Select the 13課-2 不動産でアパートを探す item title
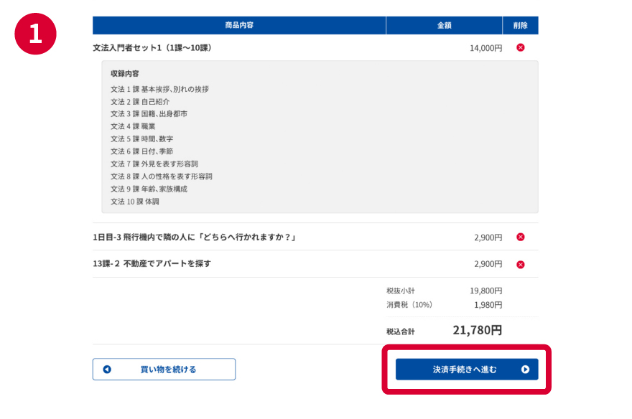The image size is (632, 419). [152, 264]
